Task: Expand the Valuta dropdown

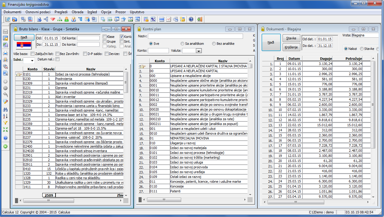Action: pyautogui.click(x=198, y=51)
